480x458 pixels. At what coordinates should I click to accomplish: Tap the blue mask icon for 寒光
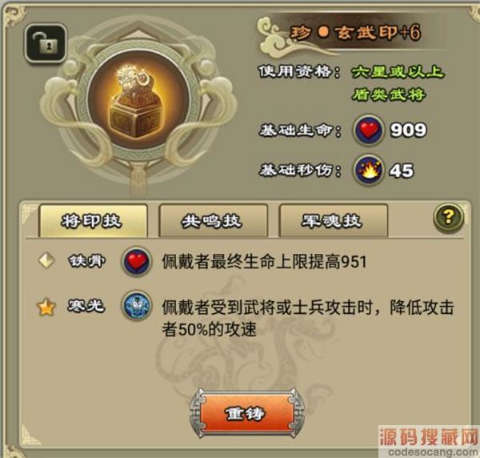(x=136, y=306)
